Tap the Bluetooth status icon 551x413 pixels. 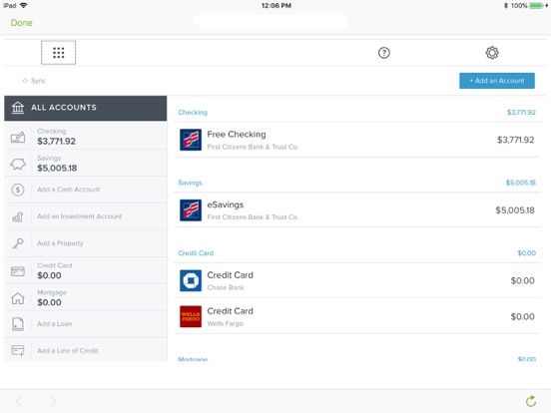coord(506,6)
